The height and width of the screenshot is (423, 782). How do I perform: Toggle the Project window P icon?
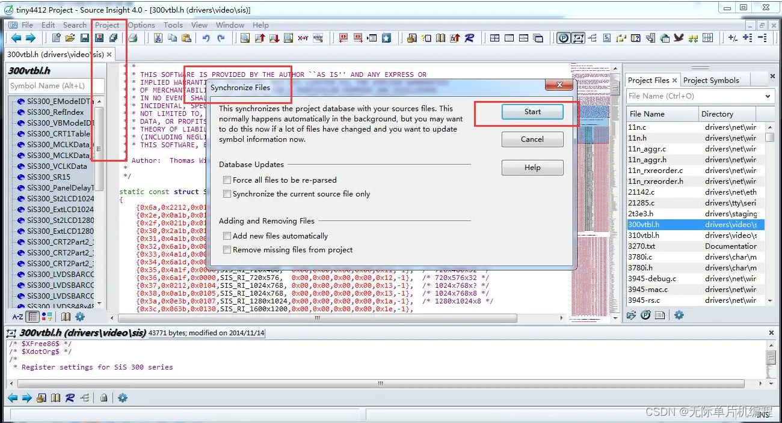(564, 38)
